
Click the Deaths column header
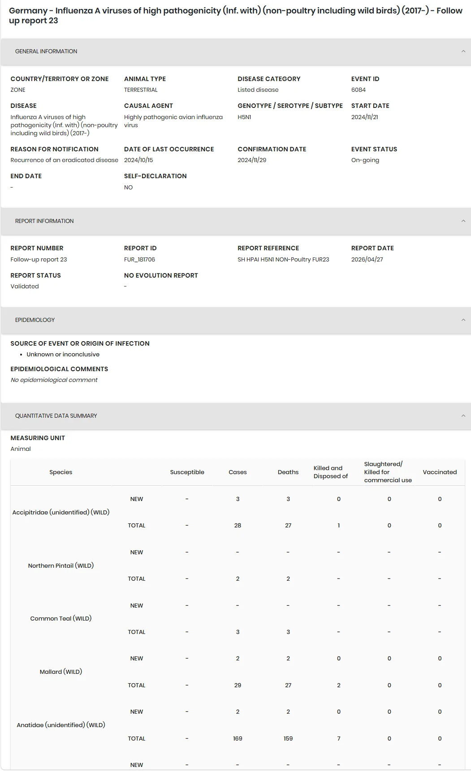click(x=288, y=472)
